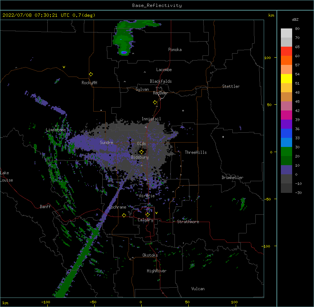Click the Sylvan label on map
314x307 pixels.
[142, 89]
